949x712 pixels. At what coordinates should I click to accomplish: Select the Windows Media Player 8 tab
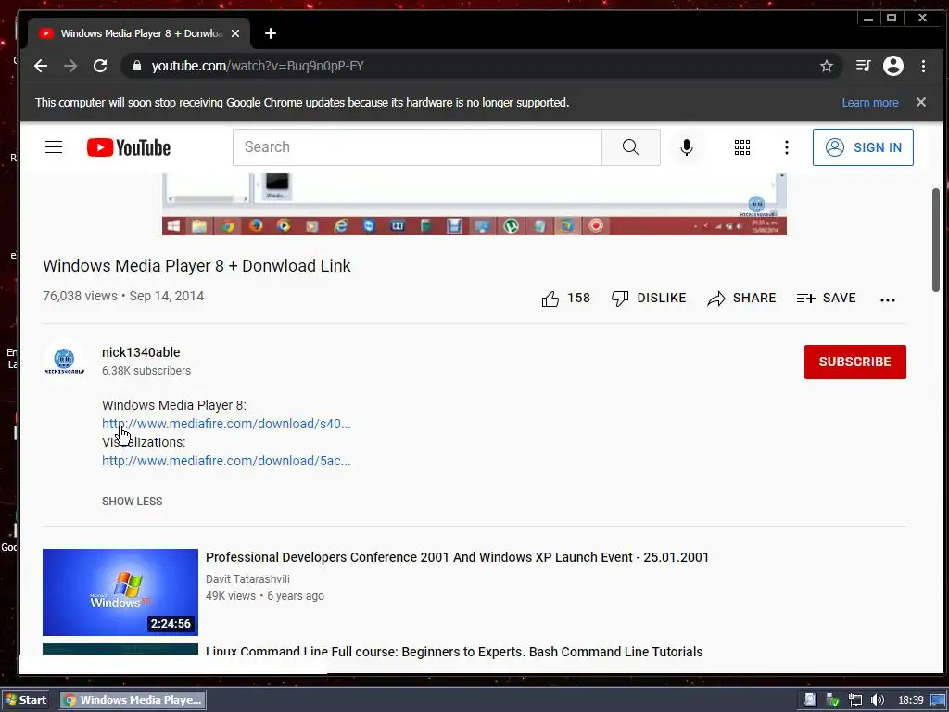139,33
